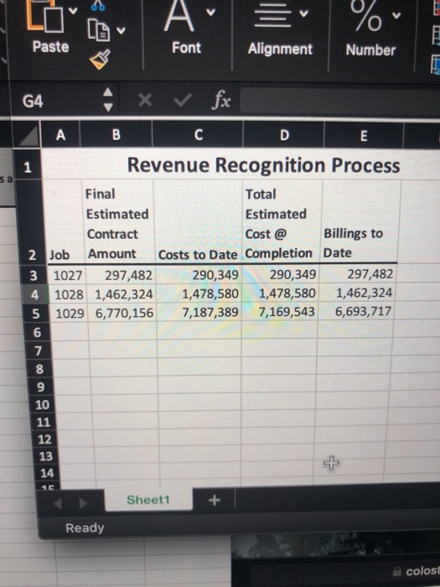Click the cell containing job 1027
Viewport: 440px width, 587px height.
coord(67,276)
